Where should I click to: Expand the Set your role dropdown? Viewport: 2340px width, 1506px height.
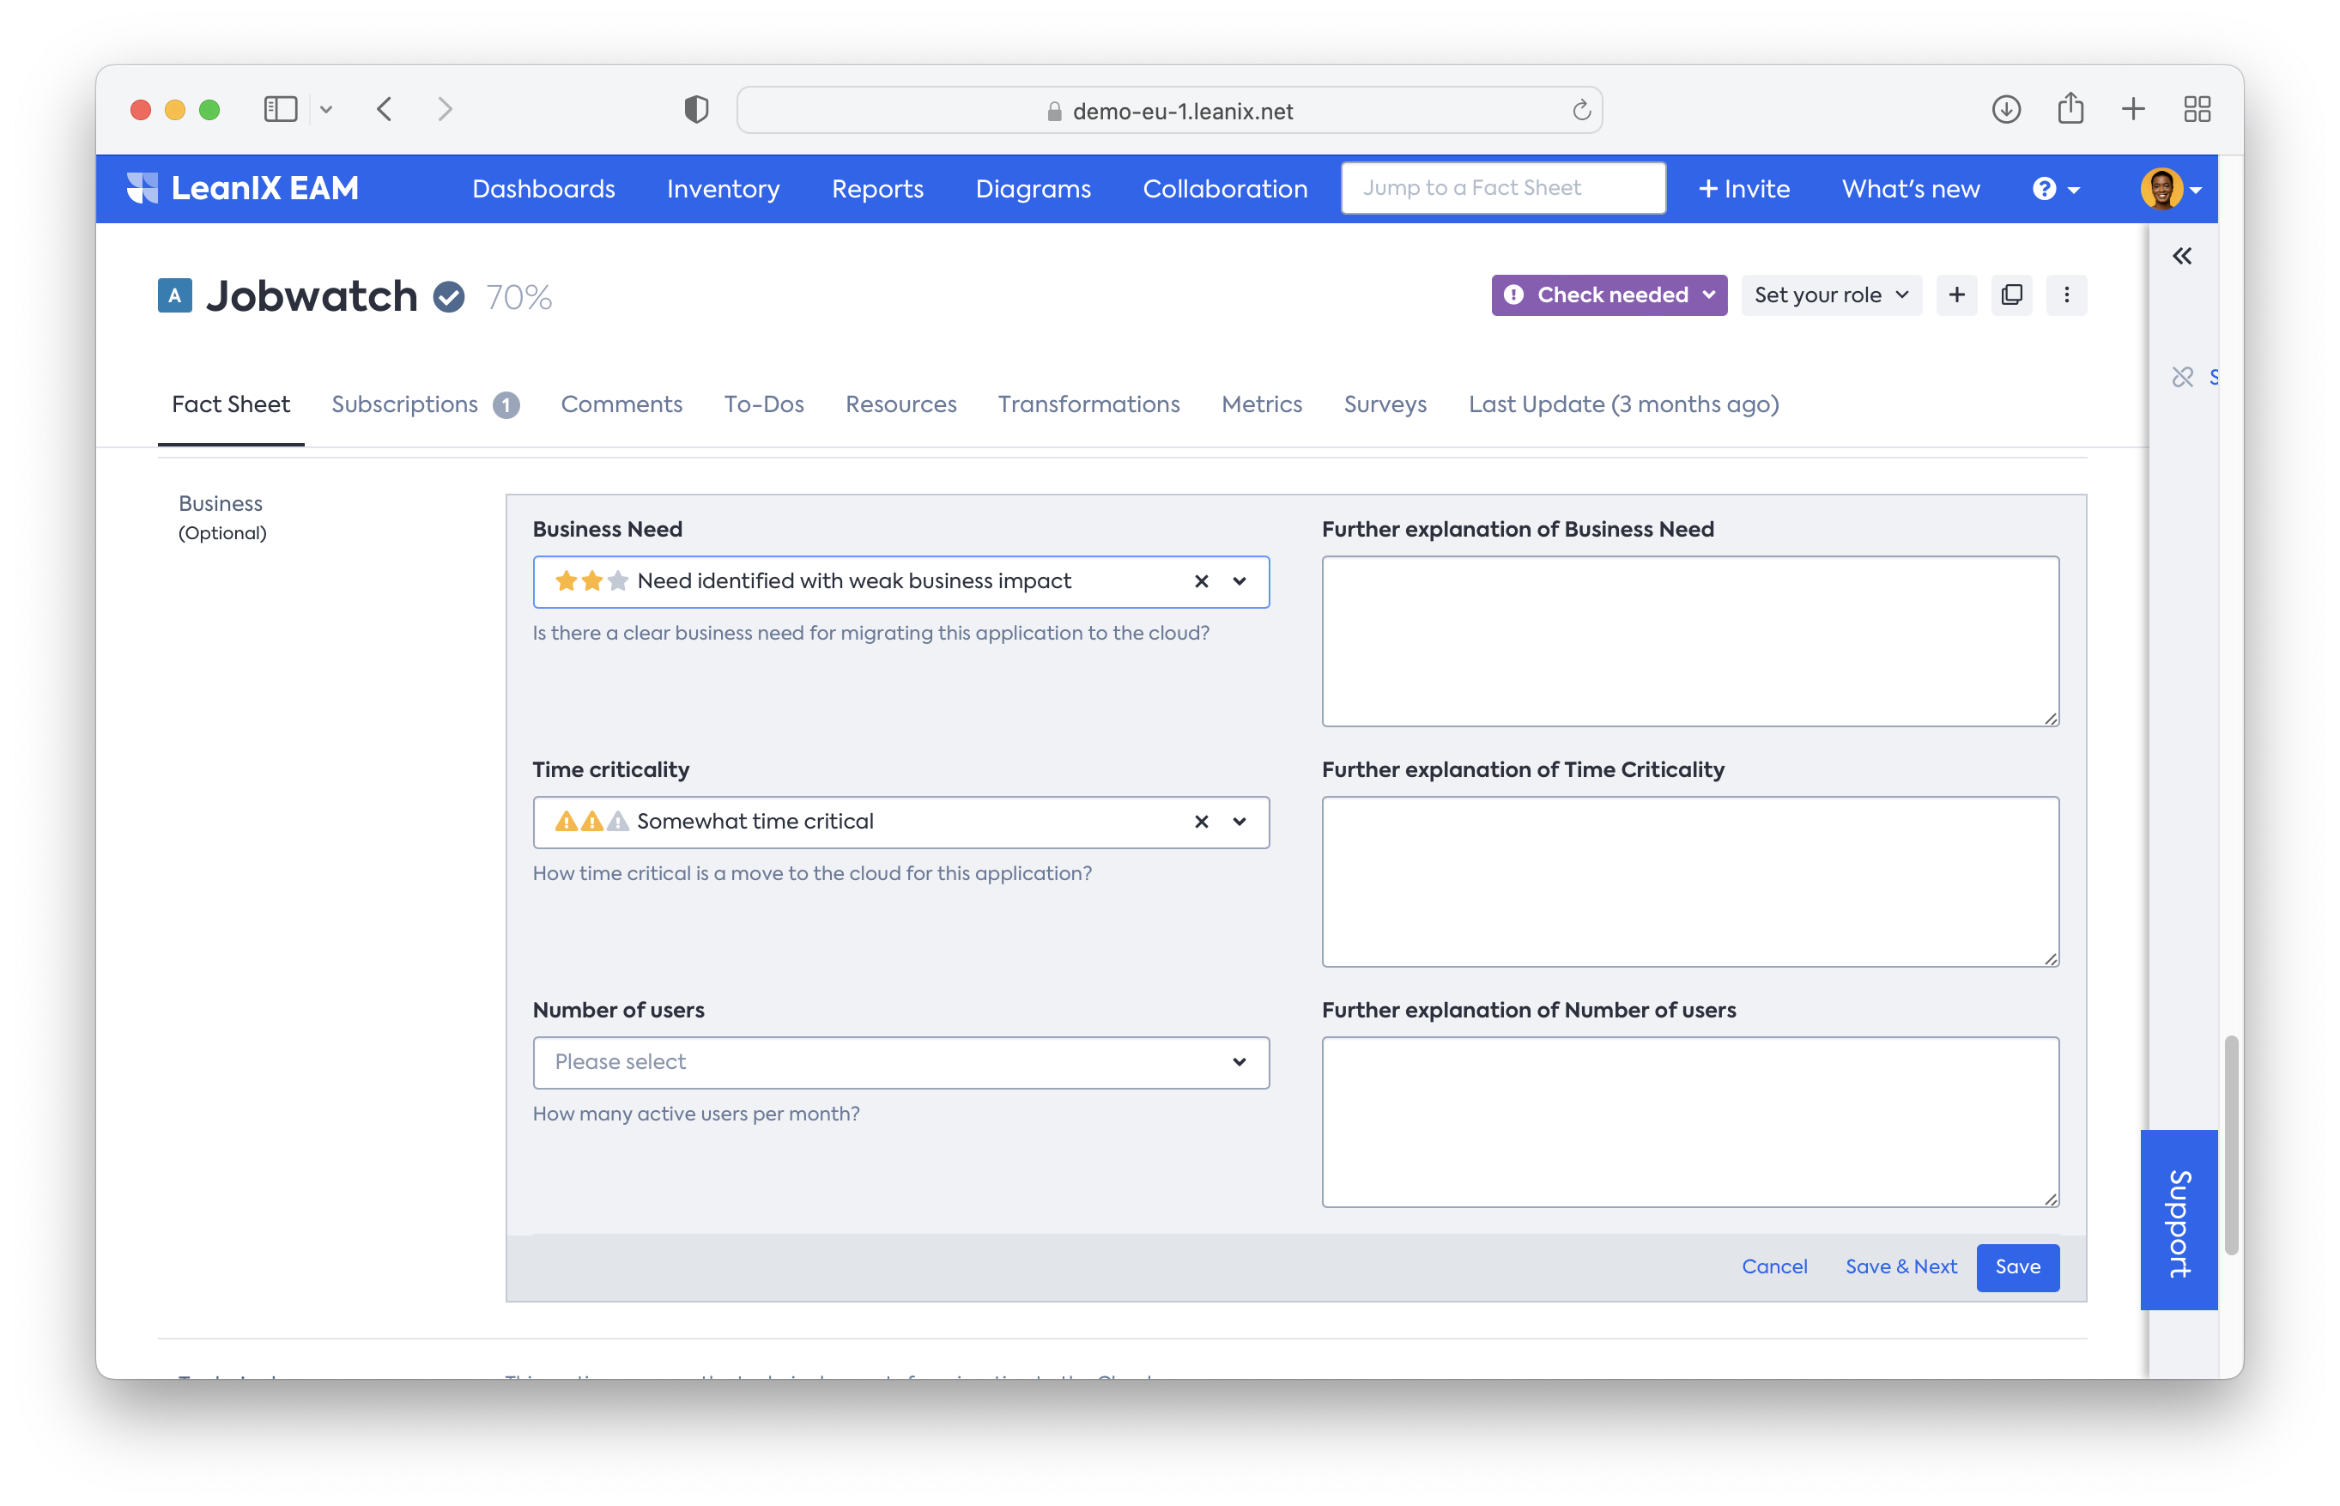[x=1831, y=295]
